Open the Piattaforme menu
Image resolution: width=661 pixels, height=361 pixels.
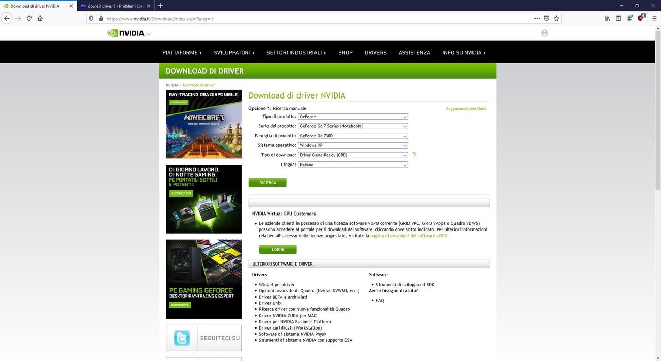[x=182, y=53]
